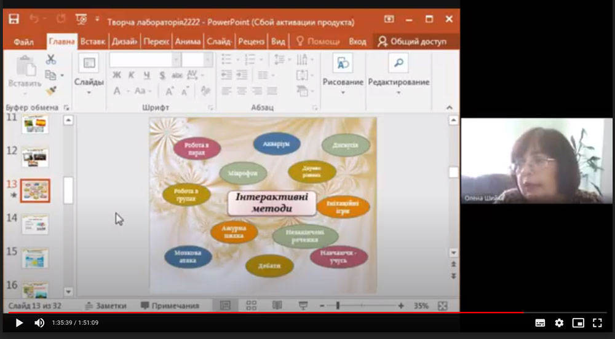Toggle strikethrough abc formatting
The image size is (615, 339).
tap(177, 75)
